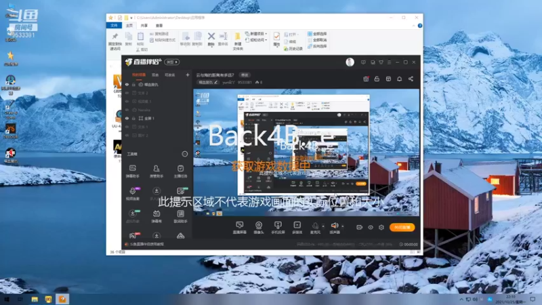542x305 pixels.
Task: Open the 查看 ribbon tab in File Explorer
Action: point(159,26)
